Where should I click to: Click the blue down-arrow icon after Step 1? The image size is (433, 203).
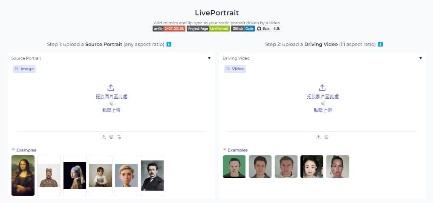pyautogui.click(x=169, y=44)
